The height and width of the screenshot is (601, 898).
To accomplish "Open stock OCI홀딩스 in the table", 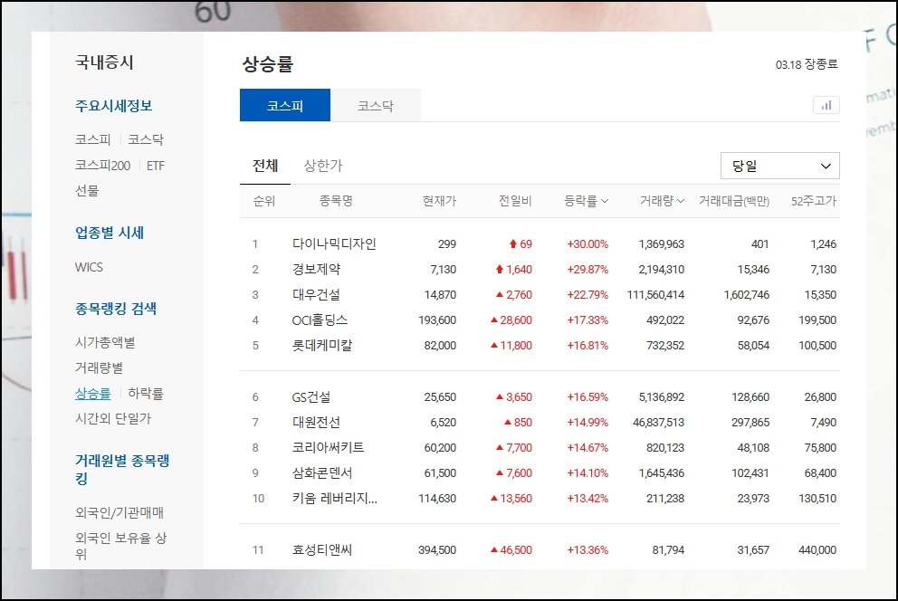I will pyautogui.click(x=320, y=320).
